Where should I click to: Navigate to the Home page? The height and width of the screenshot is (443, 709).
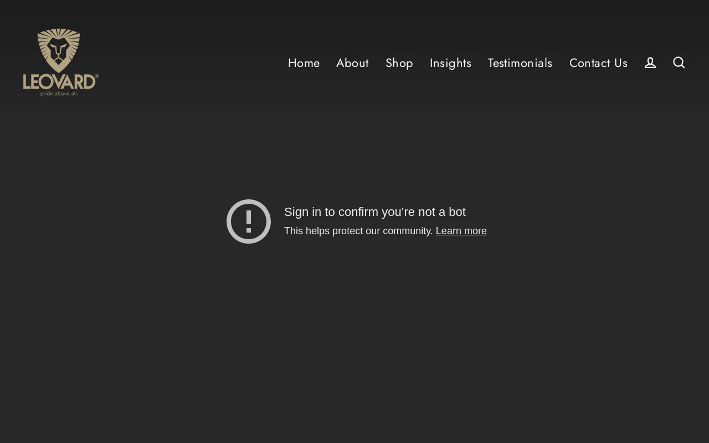pyautogui.click(x=304, y=63)
